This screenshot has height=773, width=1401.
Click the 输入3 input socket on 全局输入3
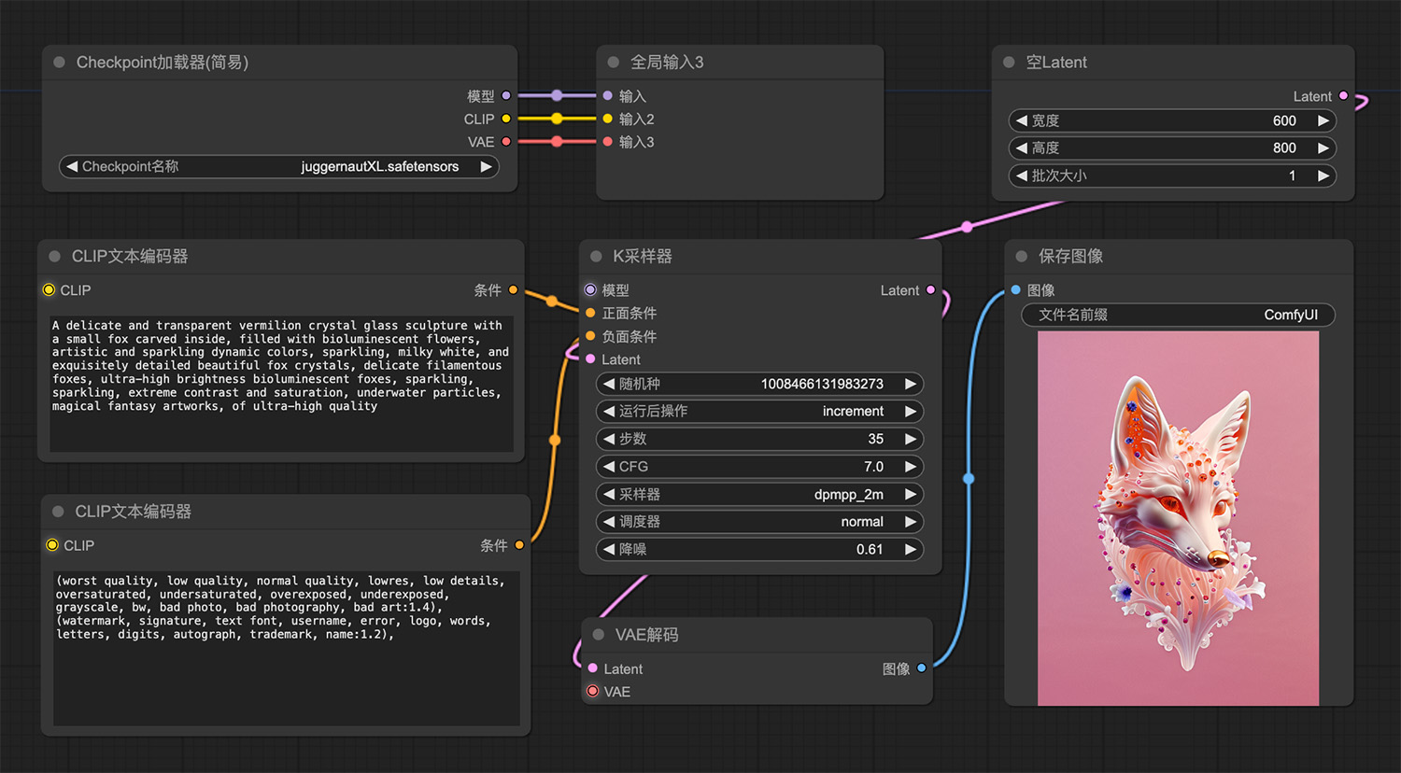608,142
